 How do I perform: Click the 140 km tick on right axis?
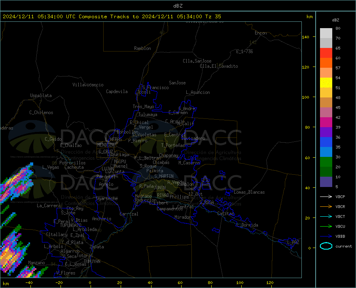tap(306, 37)
